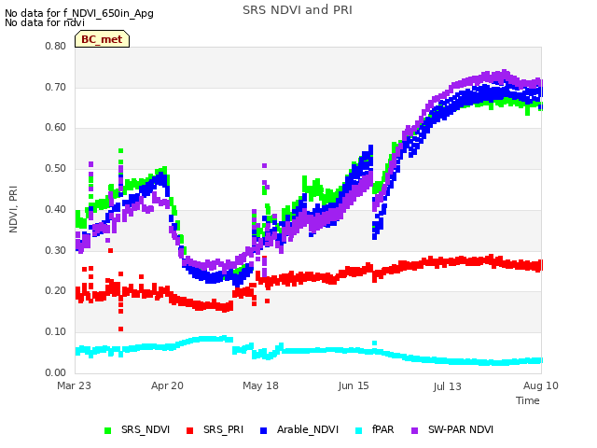Select the SRS_NDVI legend label

click(x=146, y=429)
